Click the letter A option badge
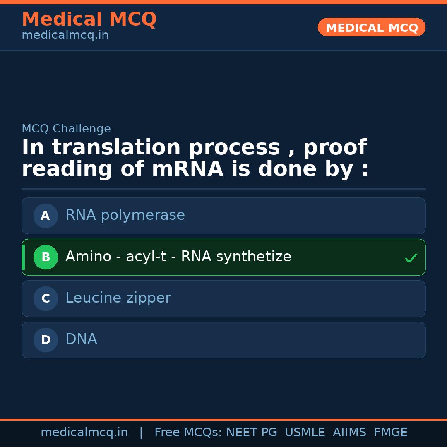 tap(46, 216)
